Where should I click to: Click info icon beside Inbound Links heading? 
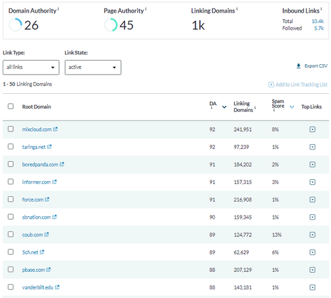tap(321, 9)
